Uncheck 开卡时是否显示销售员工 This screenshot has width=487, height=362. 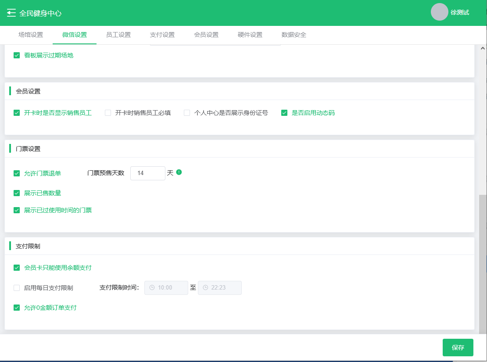tap(17, 113)
